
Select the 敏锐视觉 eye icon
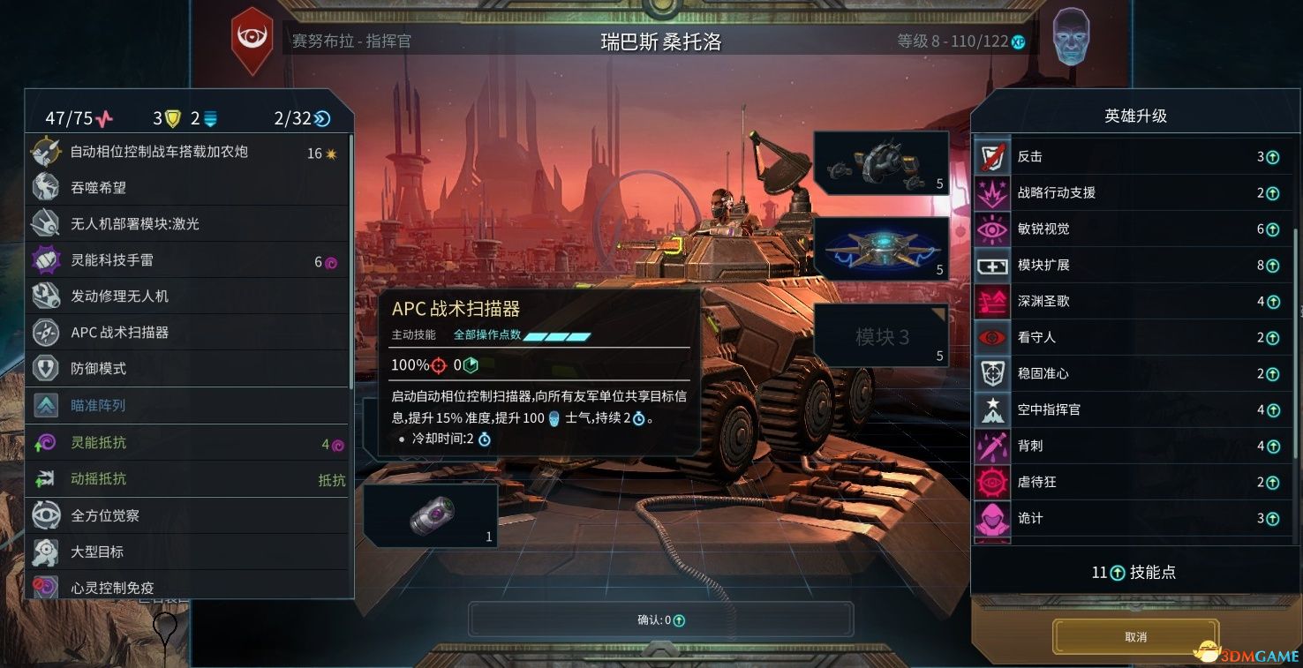point(992,229)
